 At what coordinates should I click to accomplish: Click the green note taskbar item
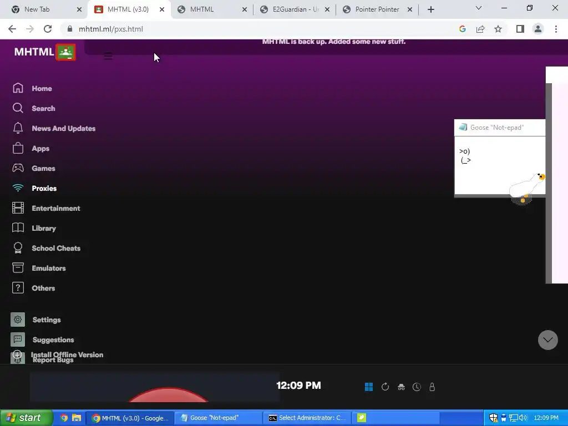(396, 418)
